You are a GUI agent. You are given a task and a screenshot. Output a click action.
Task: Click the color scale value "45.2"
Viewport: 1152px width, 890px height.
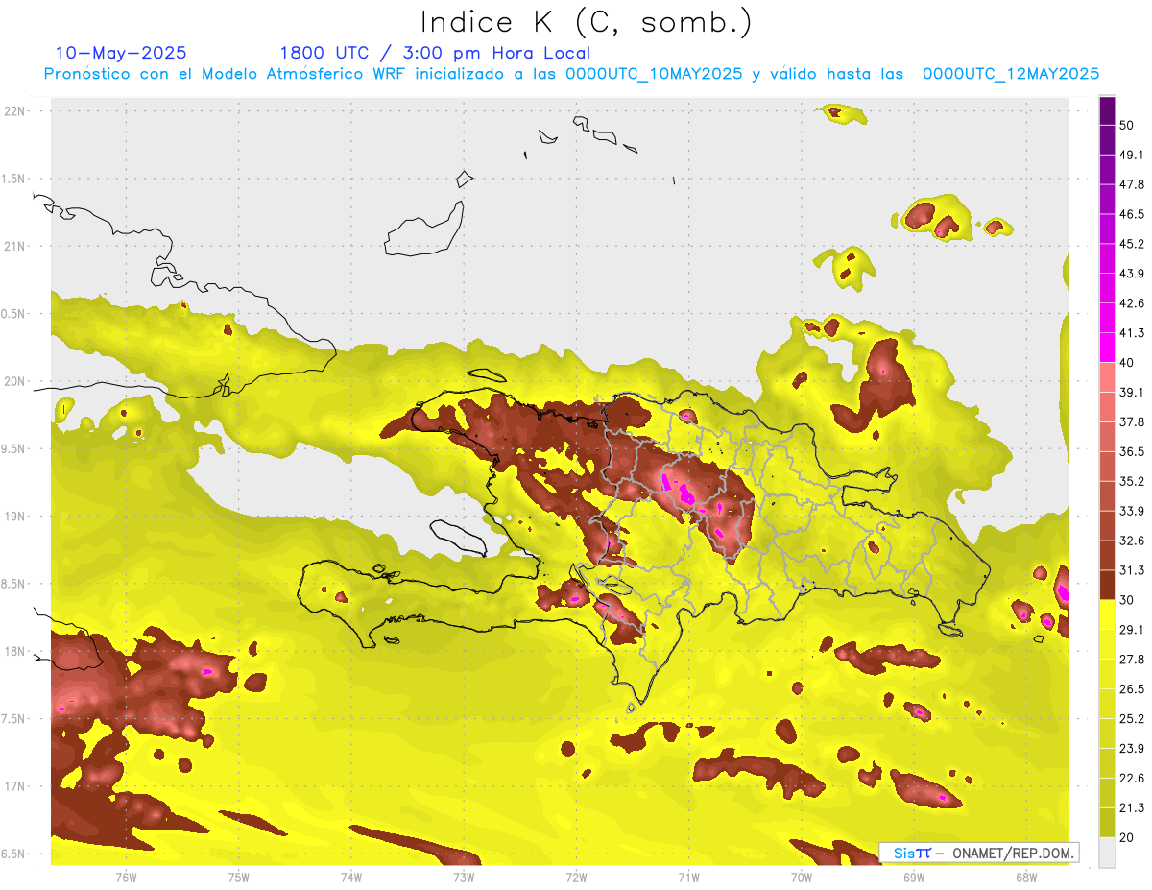[x=1132, y=244]
